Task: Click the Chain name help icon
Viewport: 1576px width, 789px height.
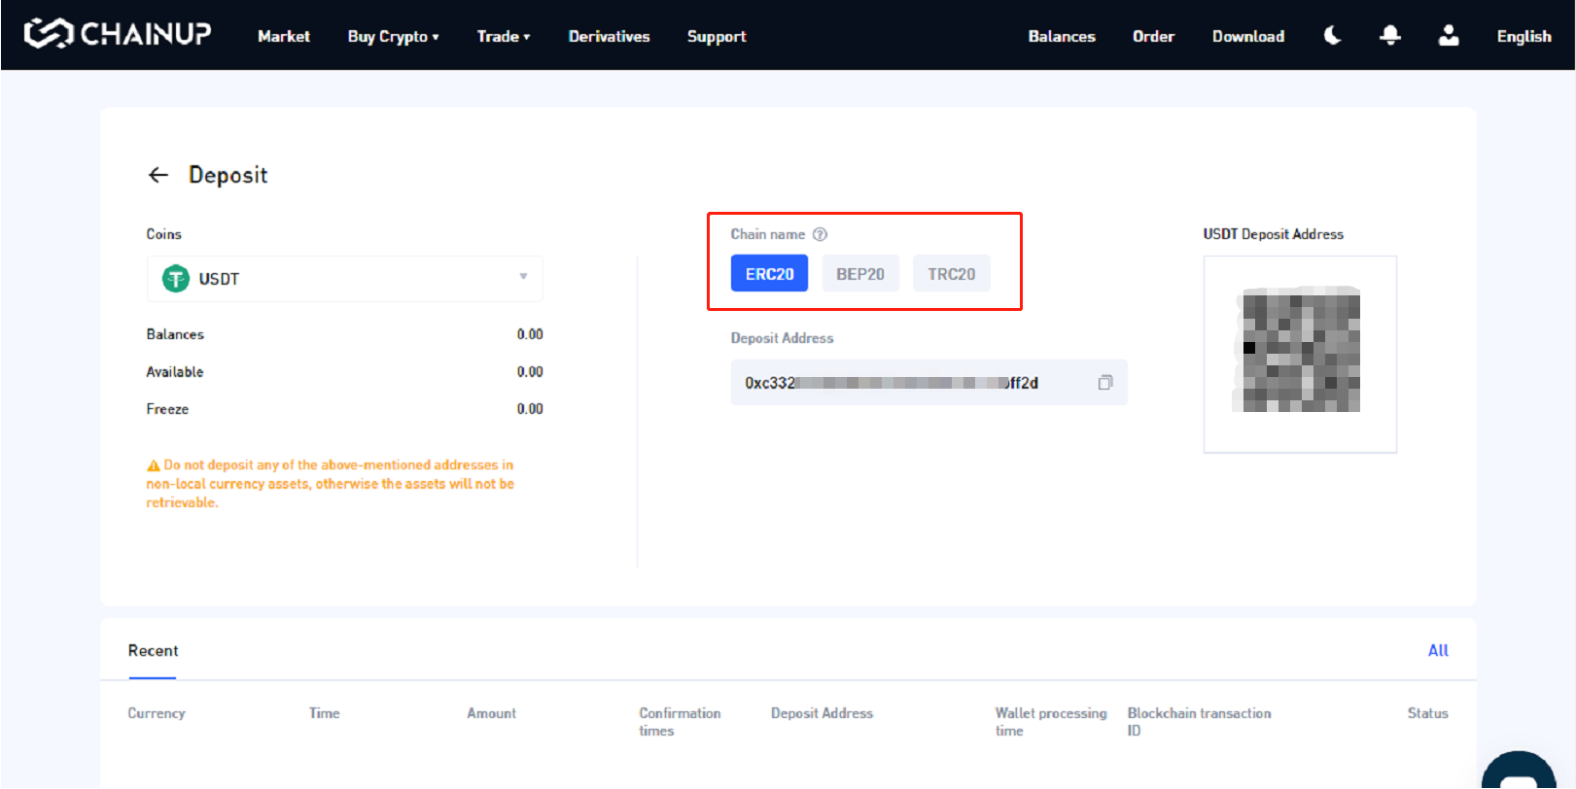Action: (820, 234)
